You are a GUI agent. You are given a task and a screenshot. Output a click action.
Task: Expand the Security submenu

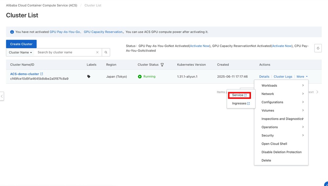pos(282,135)
